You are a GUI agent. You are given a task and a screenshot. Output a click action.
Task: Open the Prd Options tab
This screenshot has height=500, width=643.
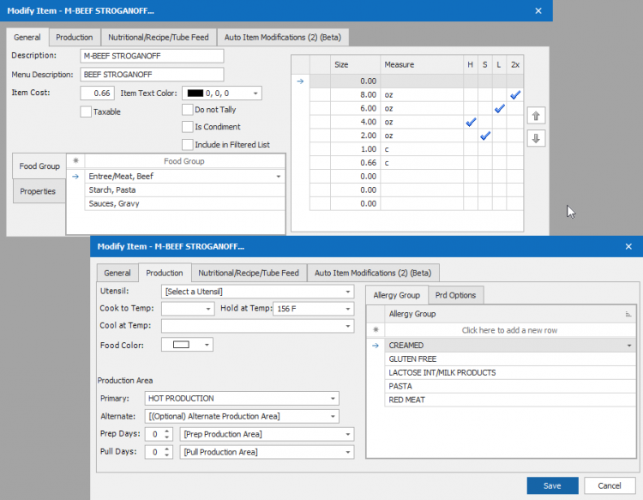456,295
